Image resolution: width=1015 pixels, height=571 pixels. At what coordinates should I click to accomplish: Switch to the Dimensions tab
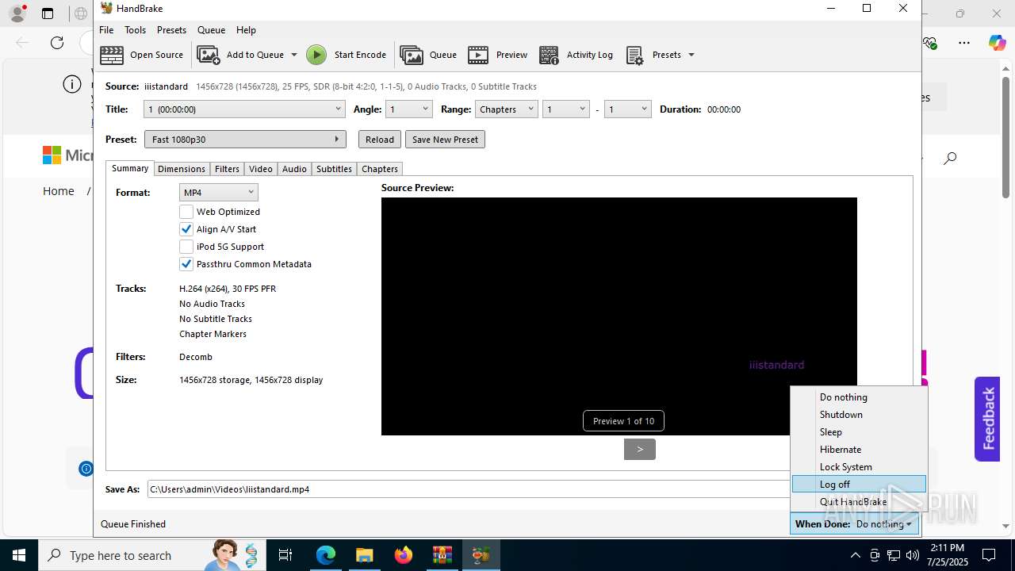click(x=182, y=169)
